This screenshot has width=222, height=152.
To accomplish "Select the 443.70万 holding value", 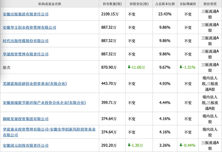I will pyautogui.click(x=109, y=84).
